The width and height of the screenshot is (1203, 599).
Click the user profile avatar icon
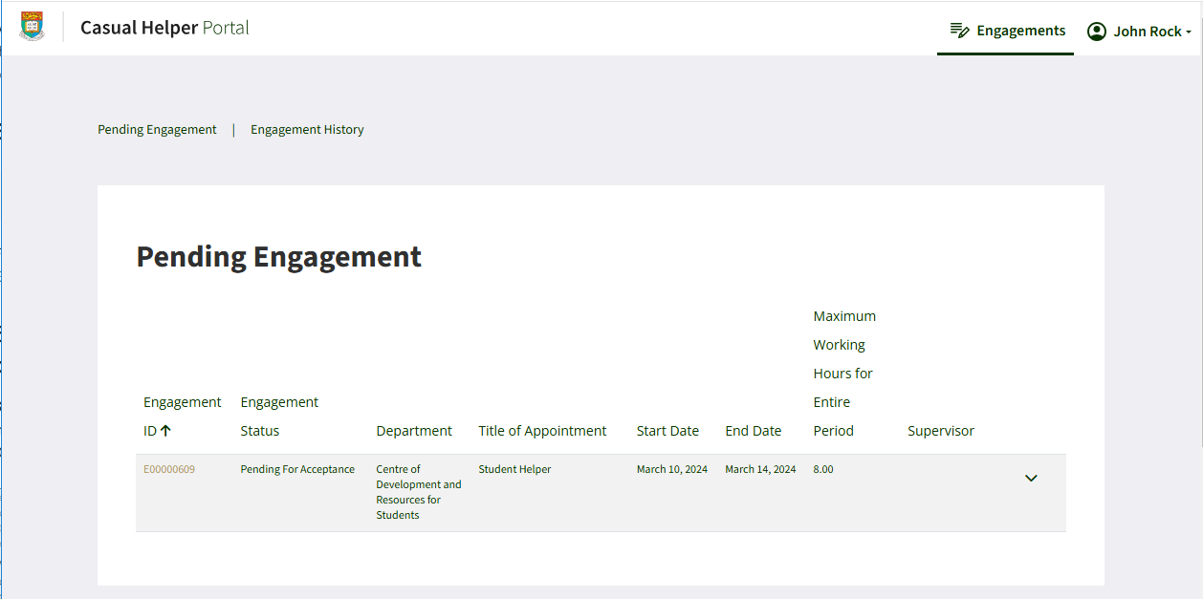pyautogui.click(x=1096, y=32)
